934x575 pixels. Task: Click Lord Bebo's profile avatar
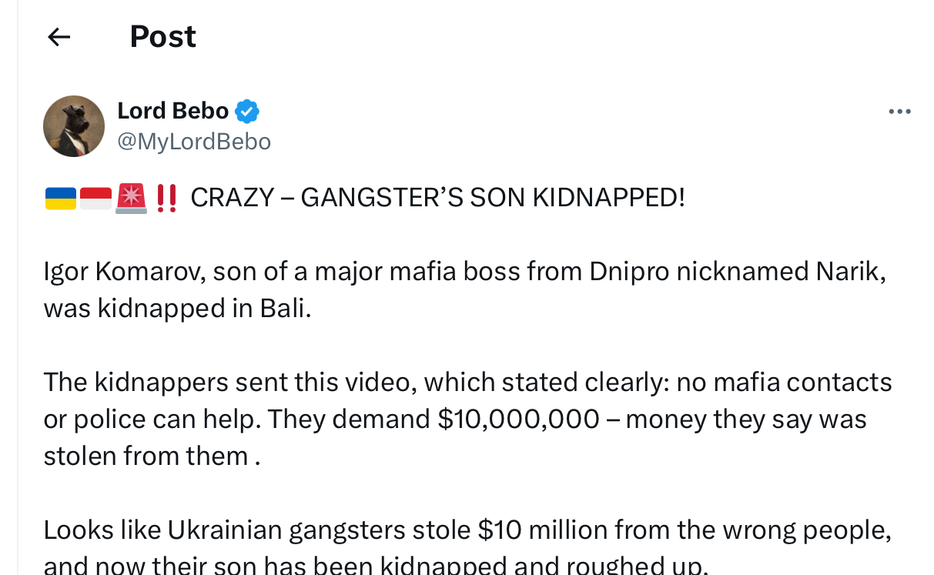74,126
